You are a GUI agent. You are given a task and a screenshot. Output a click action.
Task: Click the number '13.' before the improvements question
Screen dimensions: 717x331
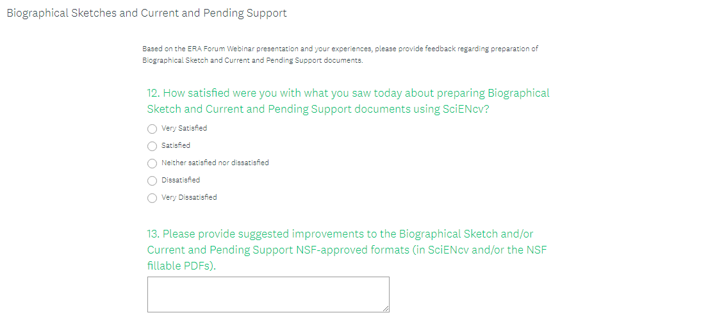(x=153, y=234)
